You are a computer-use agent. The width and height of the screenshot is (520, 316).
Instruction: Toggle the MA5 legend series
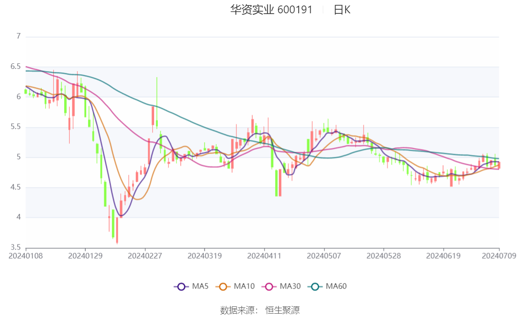click(x=191, y=286)
